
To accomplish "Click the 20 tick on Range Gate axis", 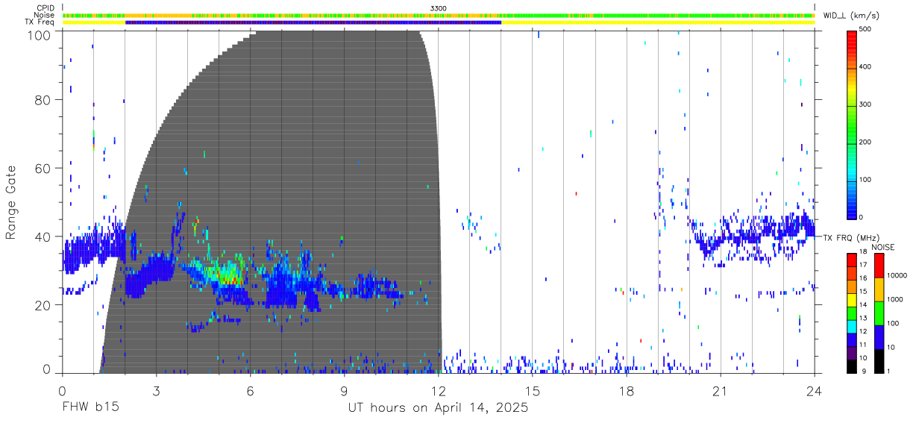I will point(44,305).
